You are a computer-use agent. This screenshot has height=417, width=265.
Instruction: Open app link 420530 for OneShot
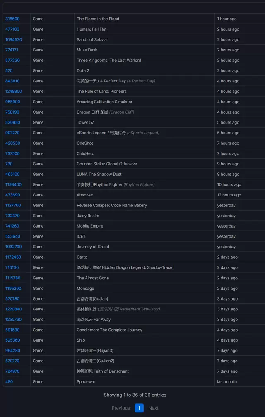pos(12,143)
